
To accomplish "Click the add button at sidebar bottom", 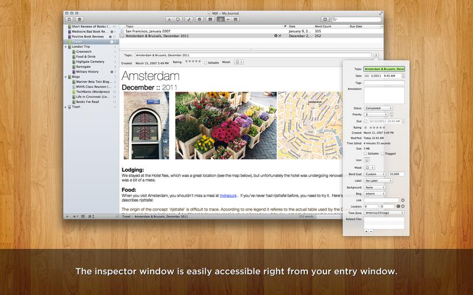I will tap(67, 217).
